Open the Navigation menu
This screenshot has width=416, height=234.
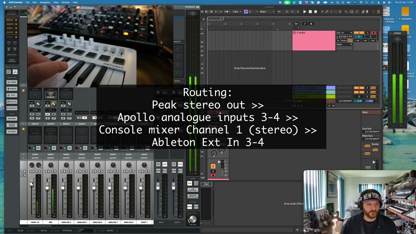[45, 2]
